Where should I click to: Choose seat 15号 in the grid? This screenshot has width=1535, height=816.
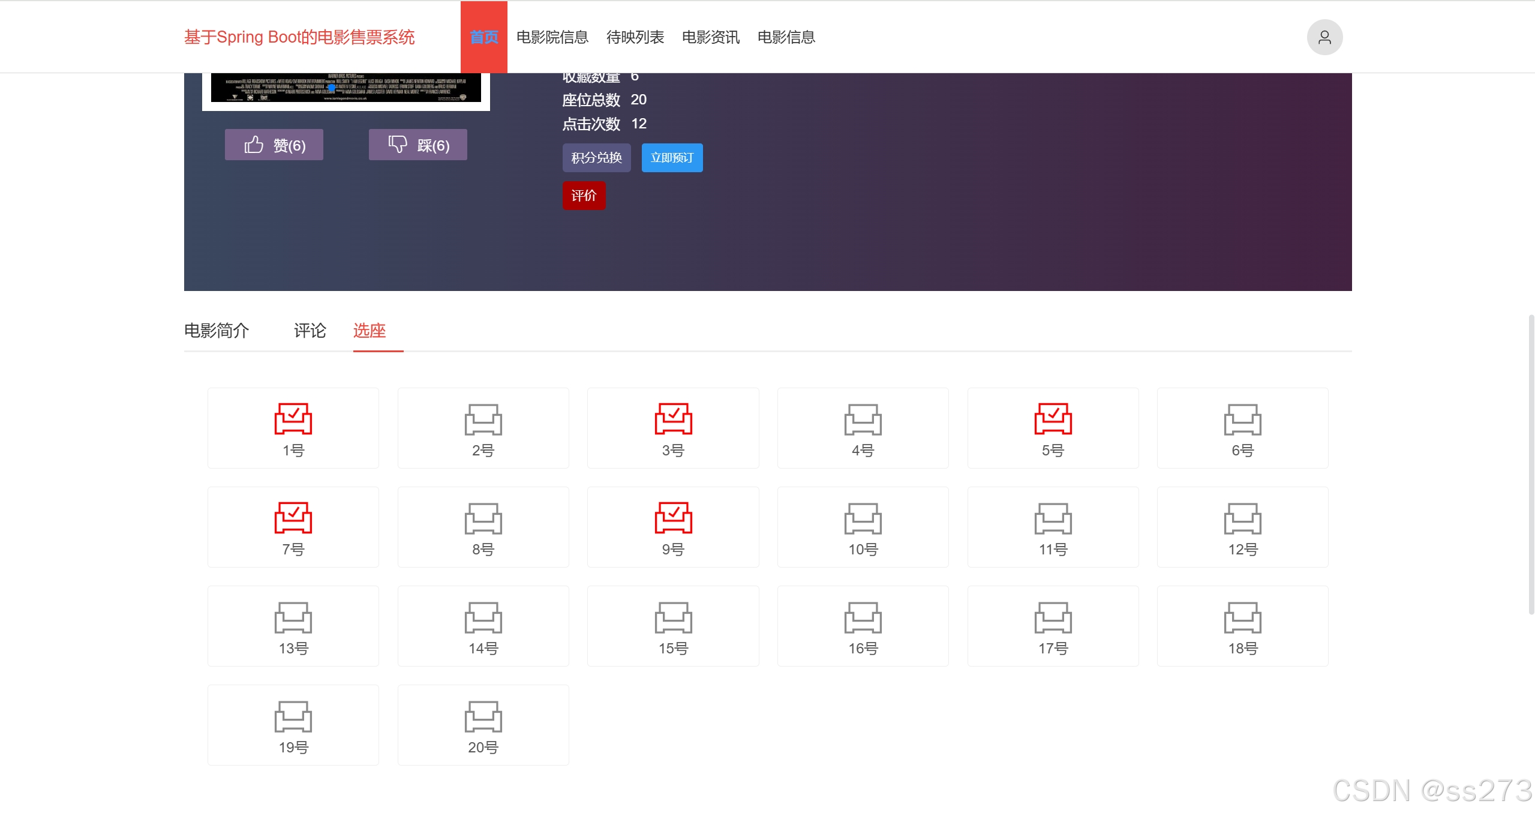(673, 619)
